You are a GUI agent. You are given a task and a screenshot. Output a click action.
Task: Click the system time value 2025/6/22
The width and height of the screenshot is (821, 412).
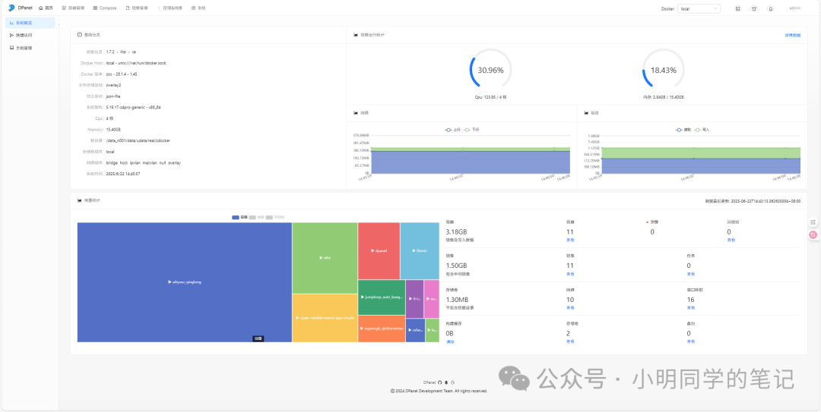(x=123, y=174)
